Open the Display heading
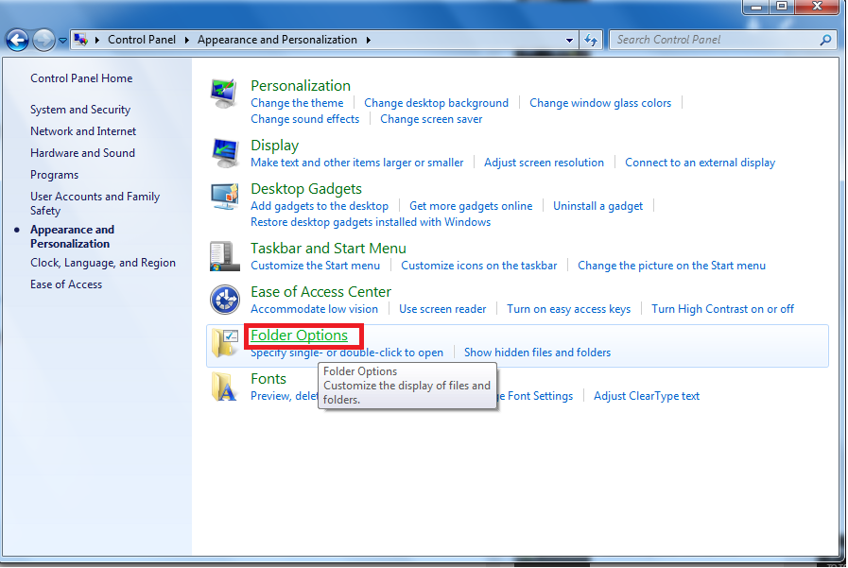Screen dimensions: 848x568 275,146
